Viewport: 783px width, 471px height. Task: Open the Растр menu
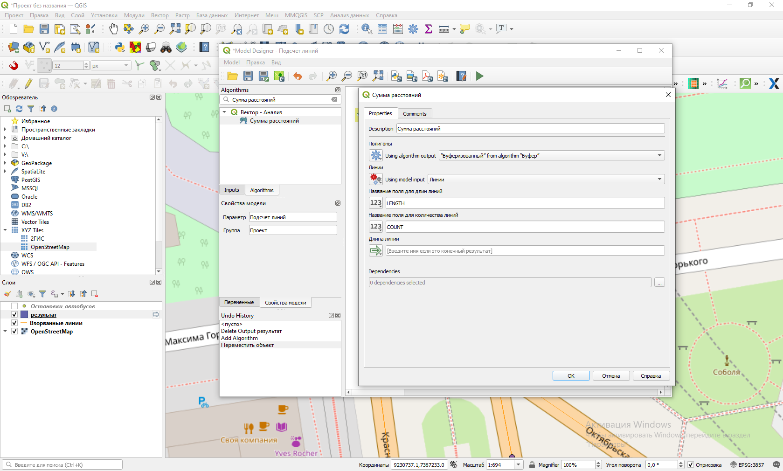point(182,15)
